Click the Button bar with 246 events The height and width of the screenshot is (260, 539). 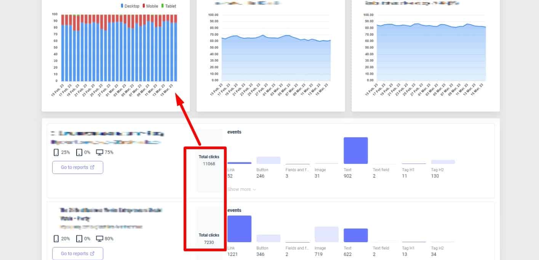click(x=268, y=160)
